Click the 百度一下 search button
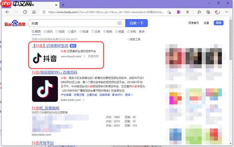 click(x=136, y=23)
